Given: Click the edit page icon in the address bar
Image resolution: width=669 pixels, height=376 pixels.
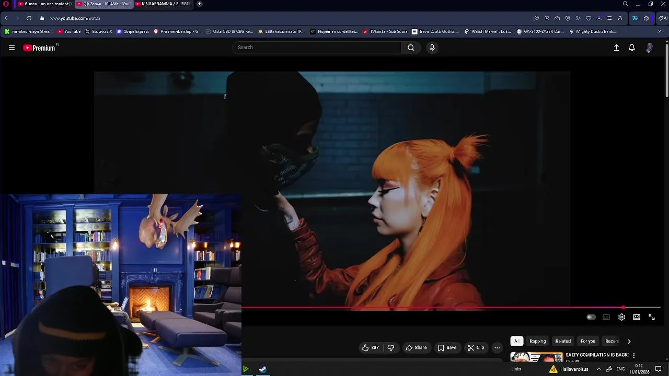Looking at the screenshot, I should pos(547,18).
